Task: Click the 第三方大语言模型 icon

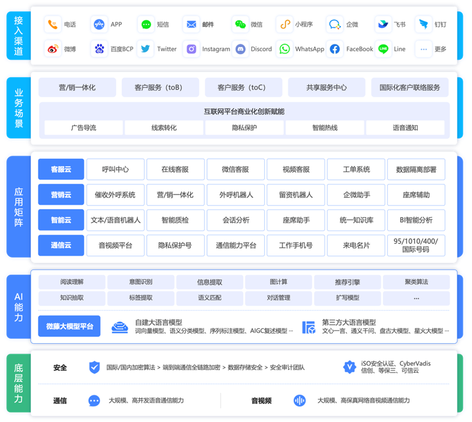Action: pyautogui.click(x=309, y=327)
